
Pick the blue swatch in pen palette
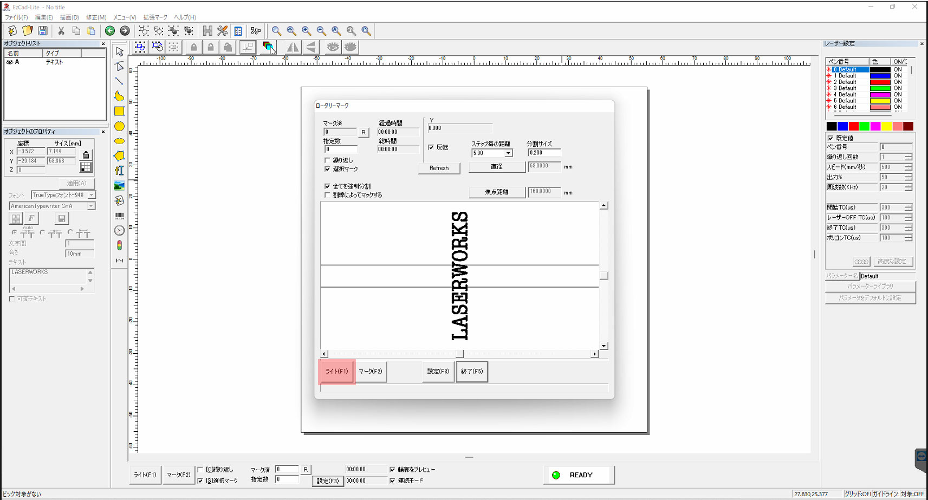[842, 126]
